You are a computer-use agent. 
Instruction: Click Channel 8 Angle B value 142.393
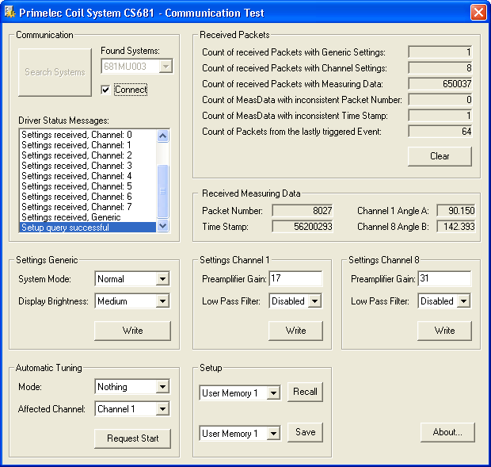[x=456, y=226]
